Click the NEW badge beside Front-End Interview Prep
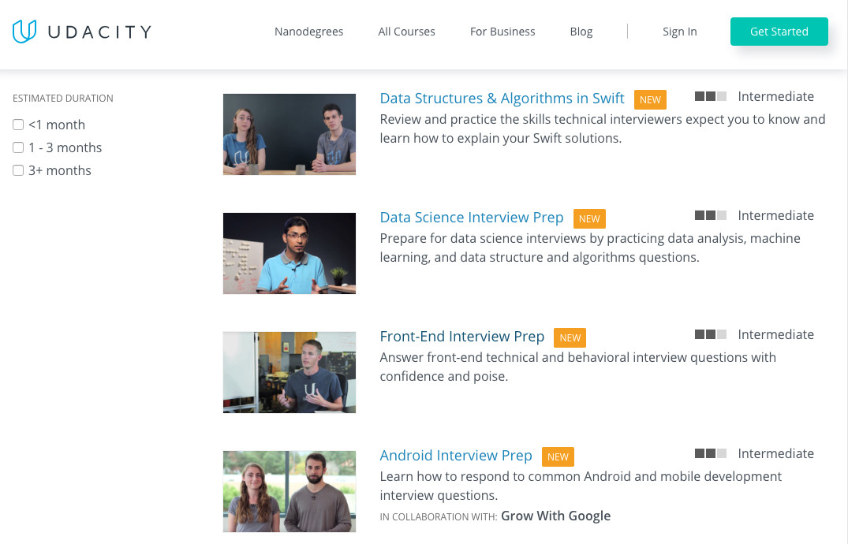Viewport: 848px width, 544px height. (570, 337)
